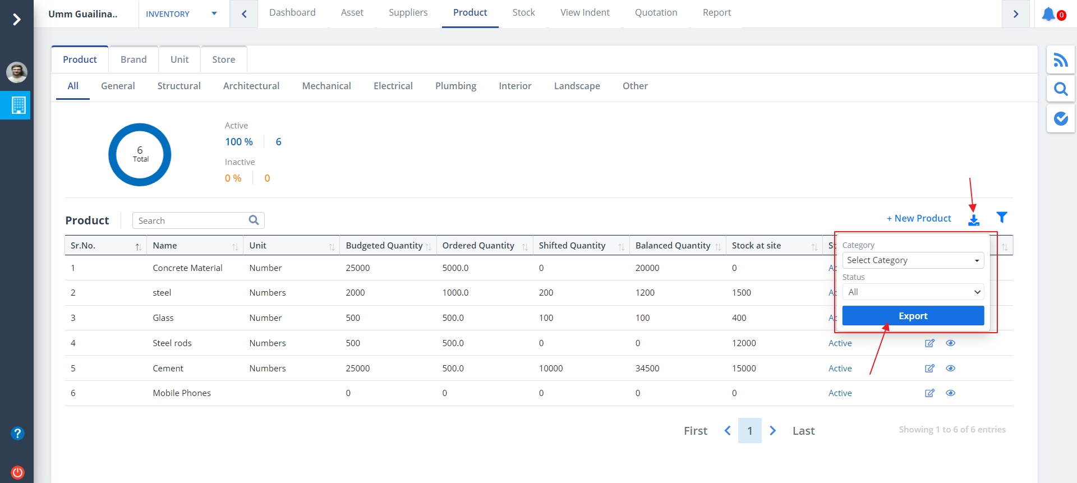Switch to the Brand tab
Image resolution: width=1077 pixels, height=483 pixels.
(x=134, y=59)
